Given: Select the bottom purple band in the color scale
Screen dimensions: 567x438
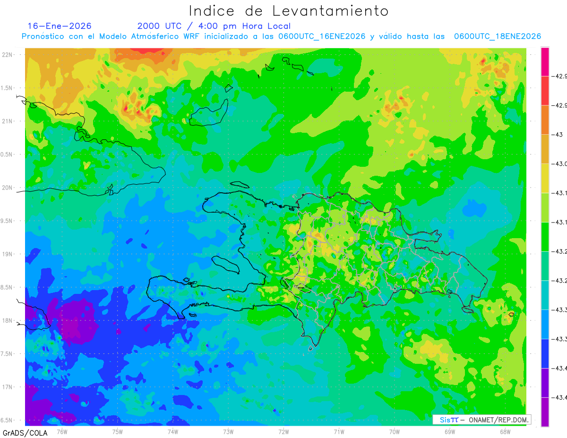Looking at the screenshot, I should 545,412.
